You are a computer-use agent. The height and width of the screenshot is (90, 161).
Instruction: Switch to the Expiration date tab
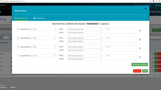pyautogui.click(x=21, y=18)
